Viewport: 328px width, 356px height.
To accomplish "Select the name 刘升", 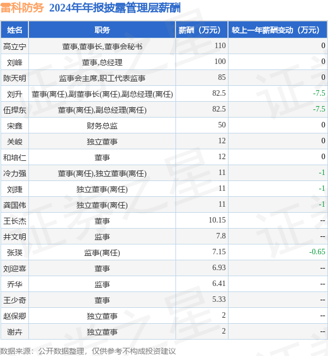I will [15, 94].
